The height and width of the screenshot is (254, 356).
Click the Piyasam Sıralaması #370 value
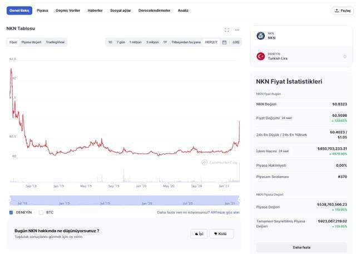(343, 177)
